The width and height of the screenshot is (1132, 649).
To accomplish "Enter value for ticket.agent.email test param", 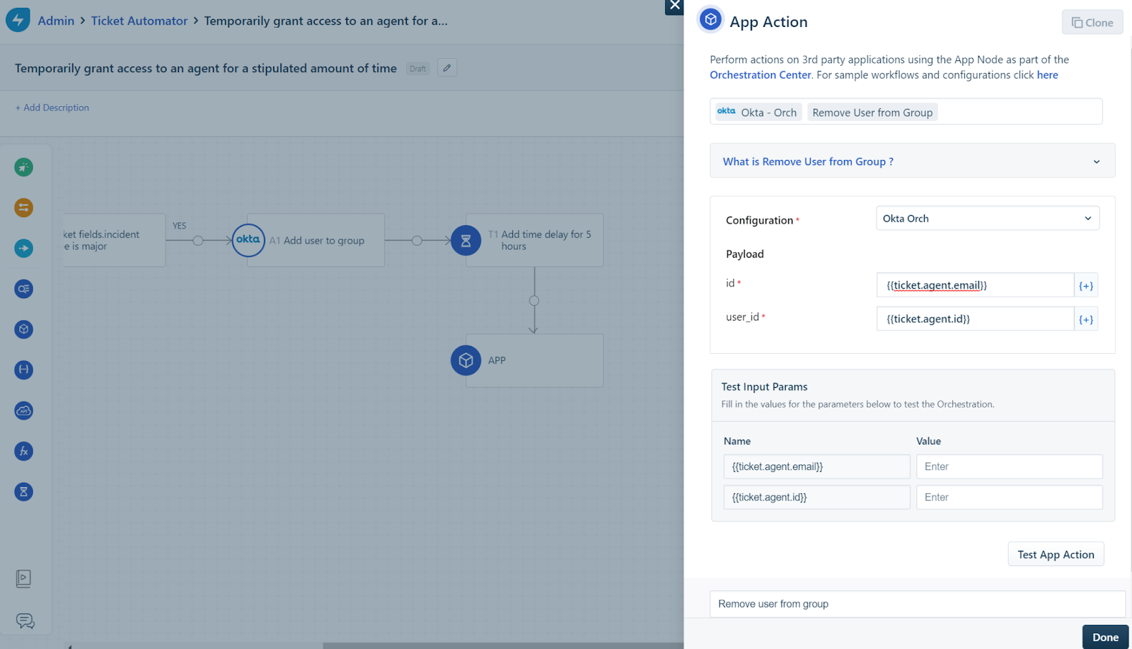I will (x=1009, y=466).
